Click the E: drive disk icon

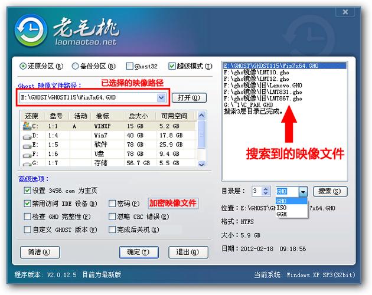(x=27, y=144)
